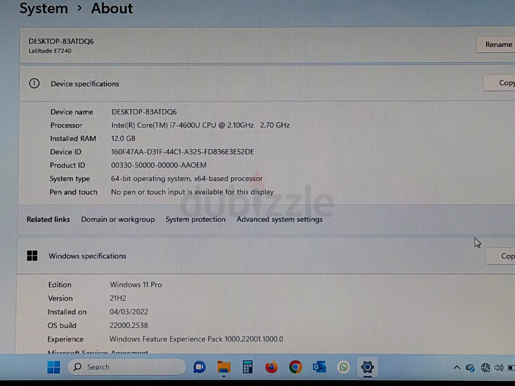Copy the Windows specifications

pyautogui.click(x=500, y=256)
